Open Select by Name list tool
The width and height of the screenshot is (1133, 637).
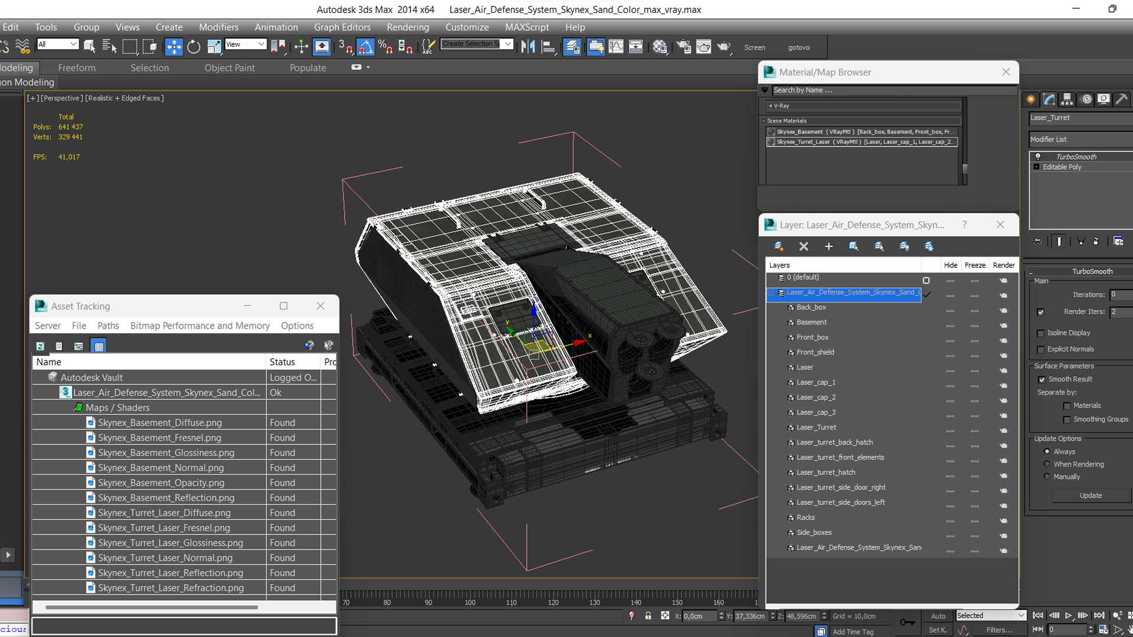tap(109, 47)
